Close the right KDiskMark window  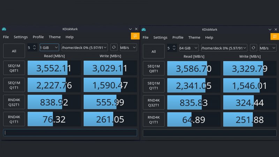(276, 29)
